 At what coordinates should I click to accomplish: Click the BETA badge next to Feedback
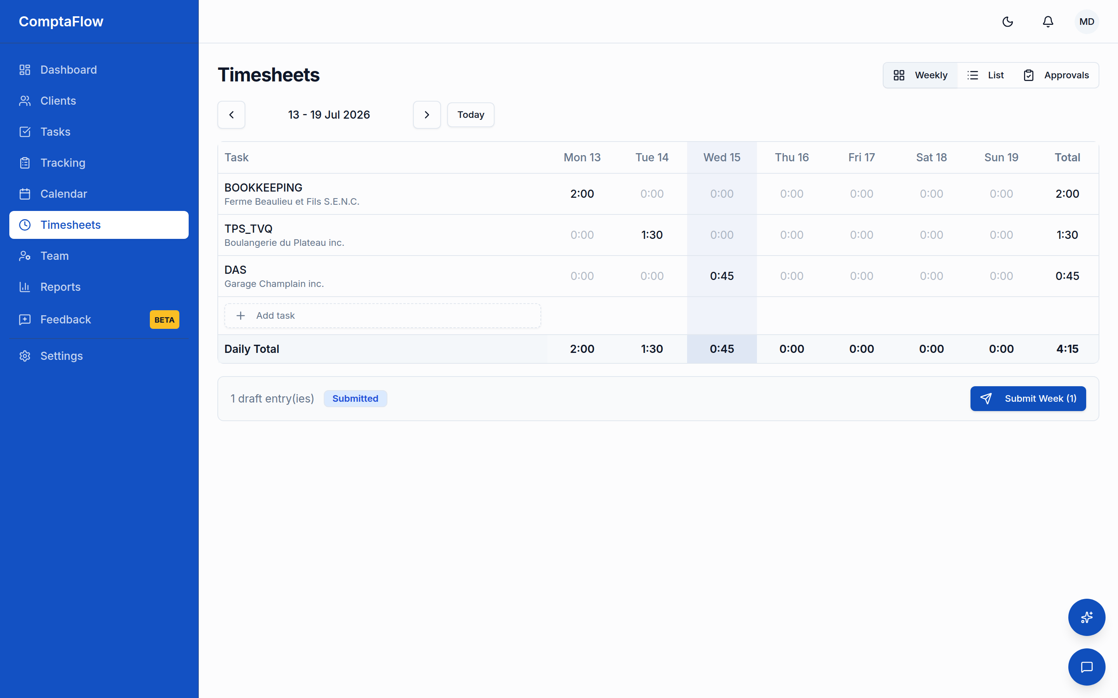165,320
